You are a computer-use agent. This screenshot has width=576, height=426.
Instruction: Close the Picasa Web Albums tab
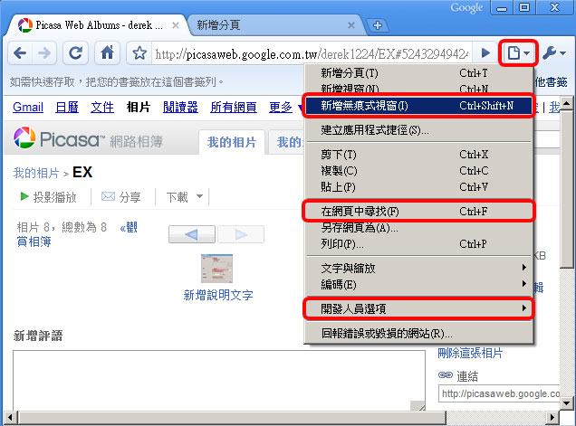[176, 25]
